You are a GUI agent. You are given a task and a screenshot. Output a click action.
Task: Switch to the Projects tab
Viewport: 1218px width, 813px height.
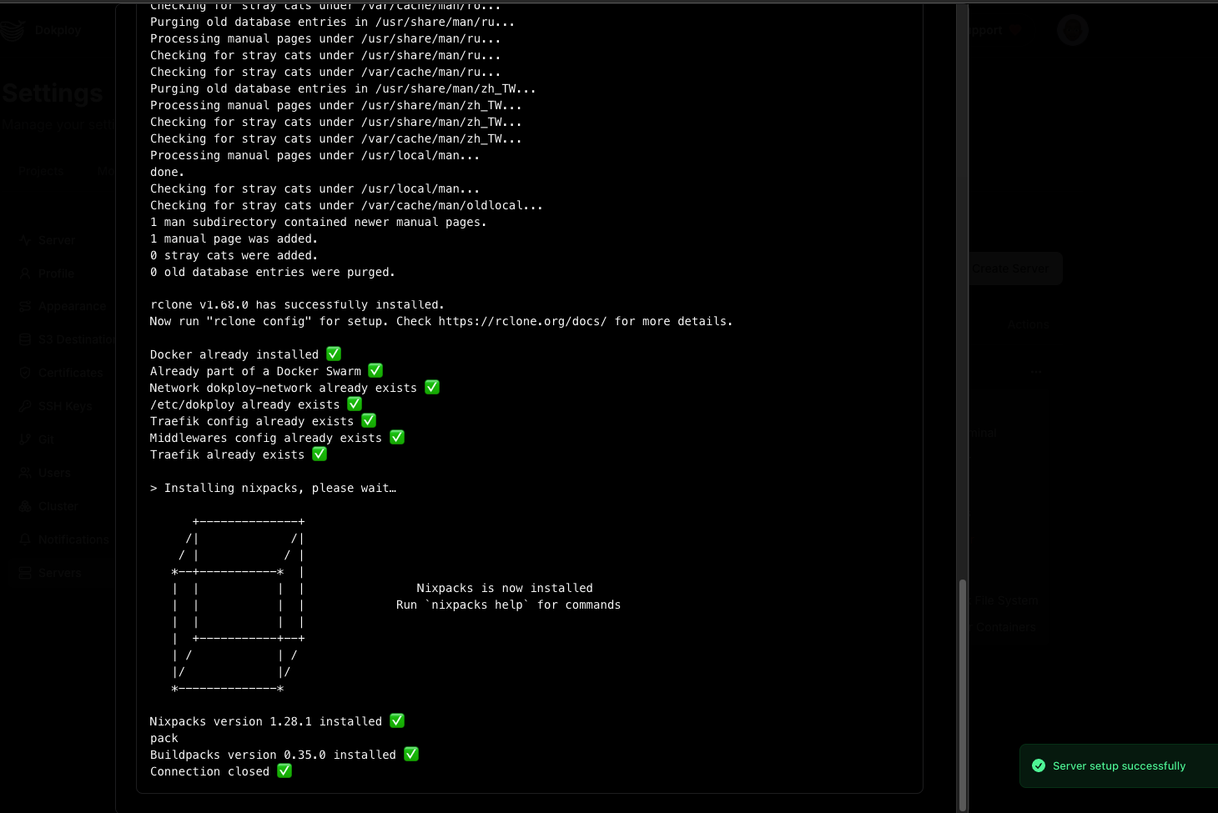coord(41,171)
